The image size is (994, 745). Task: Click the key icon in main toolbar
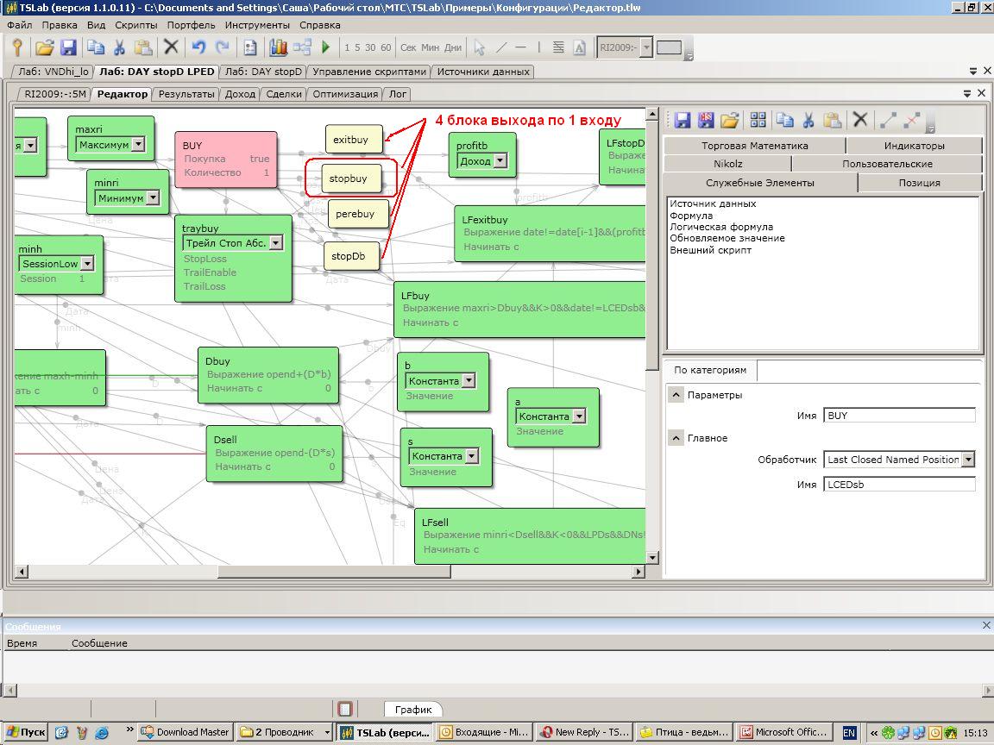[16, 47]
